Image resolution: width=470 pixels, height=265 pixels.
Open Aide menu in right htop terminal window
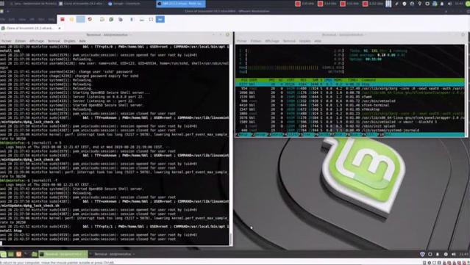[x=318, y=41]
